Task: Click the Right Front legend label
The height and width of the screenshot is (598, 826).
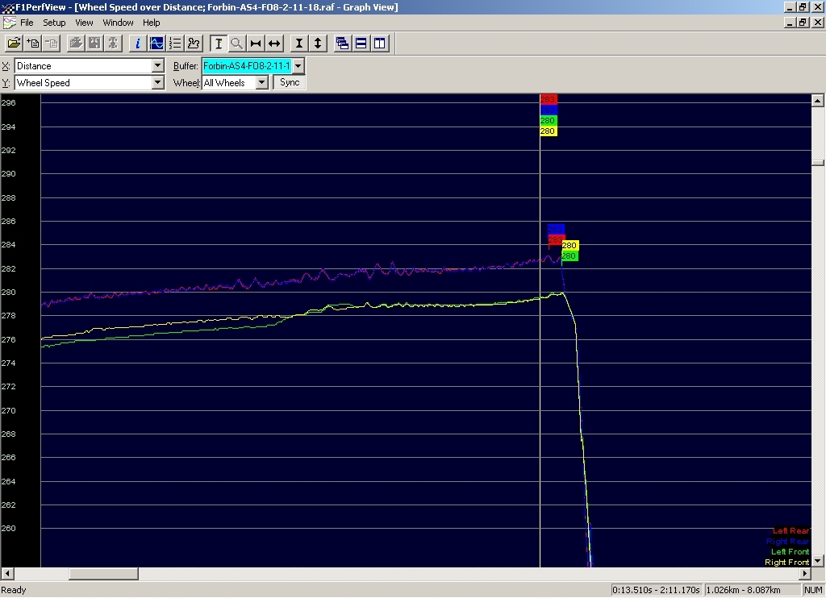Action: click(787, 563)
